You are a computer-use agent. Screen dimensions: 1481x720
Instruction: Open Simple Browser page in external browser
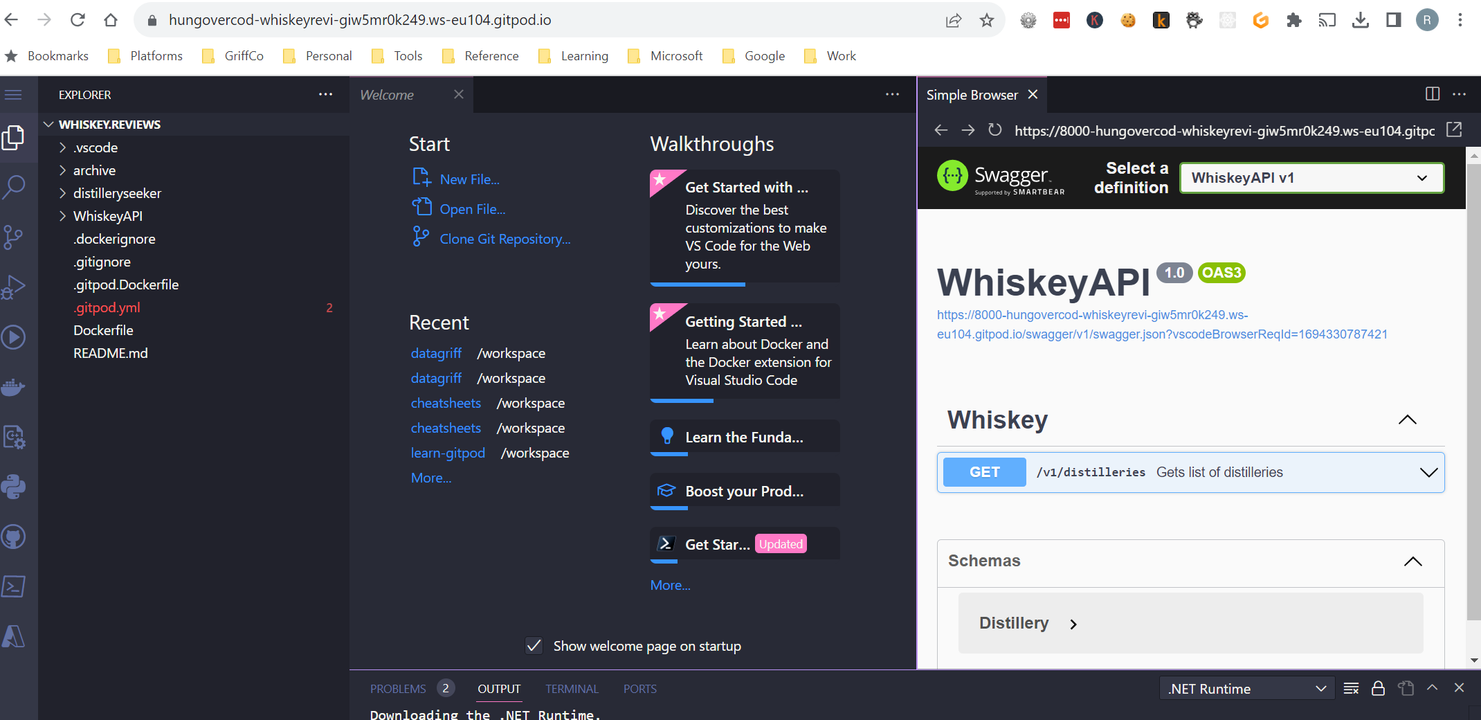pos(1455,130)
